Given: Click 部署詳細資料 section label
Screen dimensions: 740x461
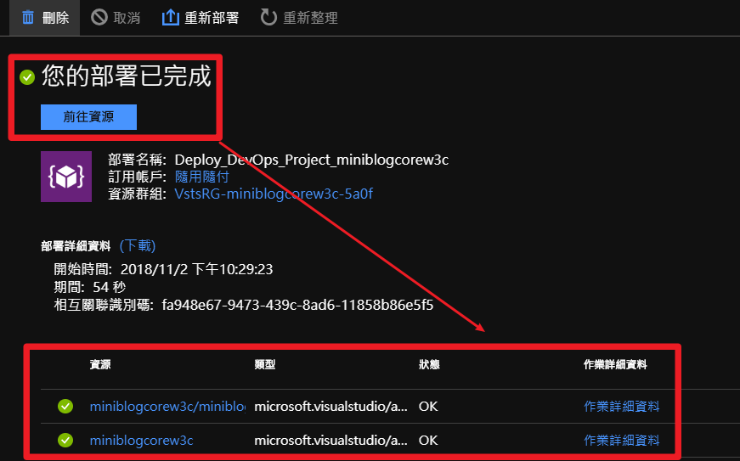Looking at the screenshot, I should coord(76,246).
